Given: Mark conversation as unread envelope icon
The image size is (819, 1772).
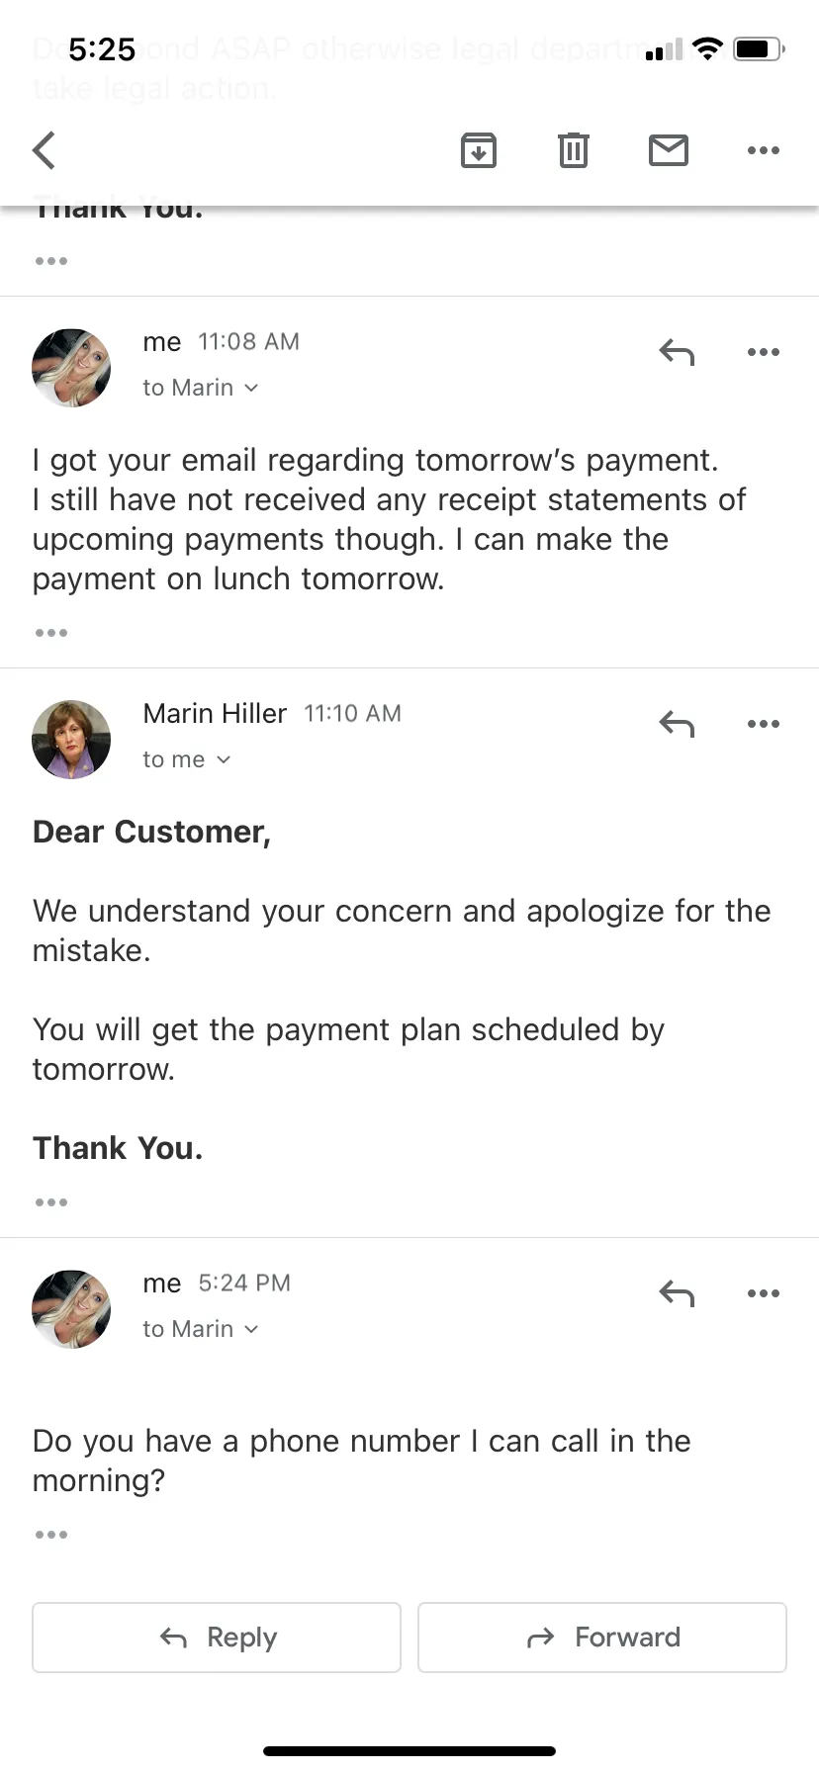Looking at the screenshot, I should [x=669, y=150].
